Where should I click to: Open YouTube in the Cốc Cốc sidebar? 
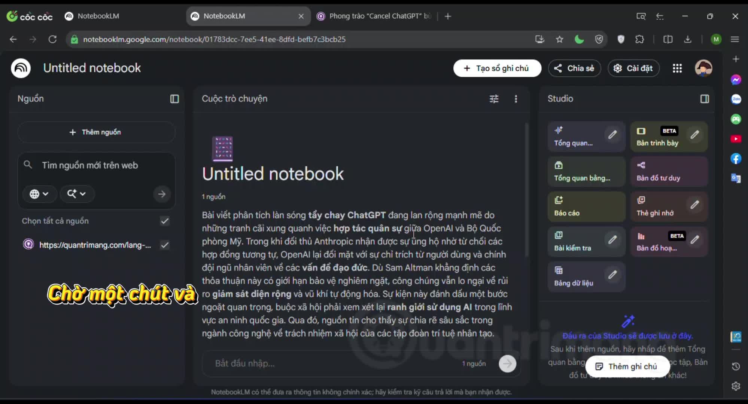coord(736,139)
